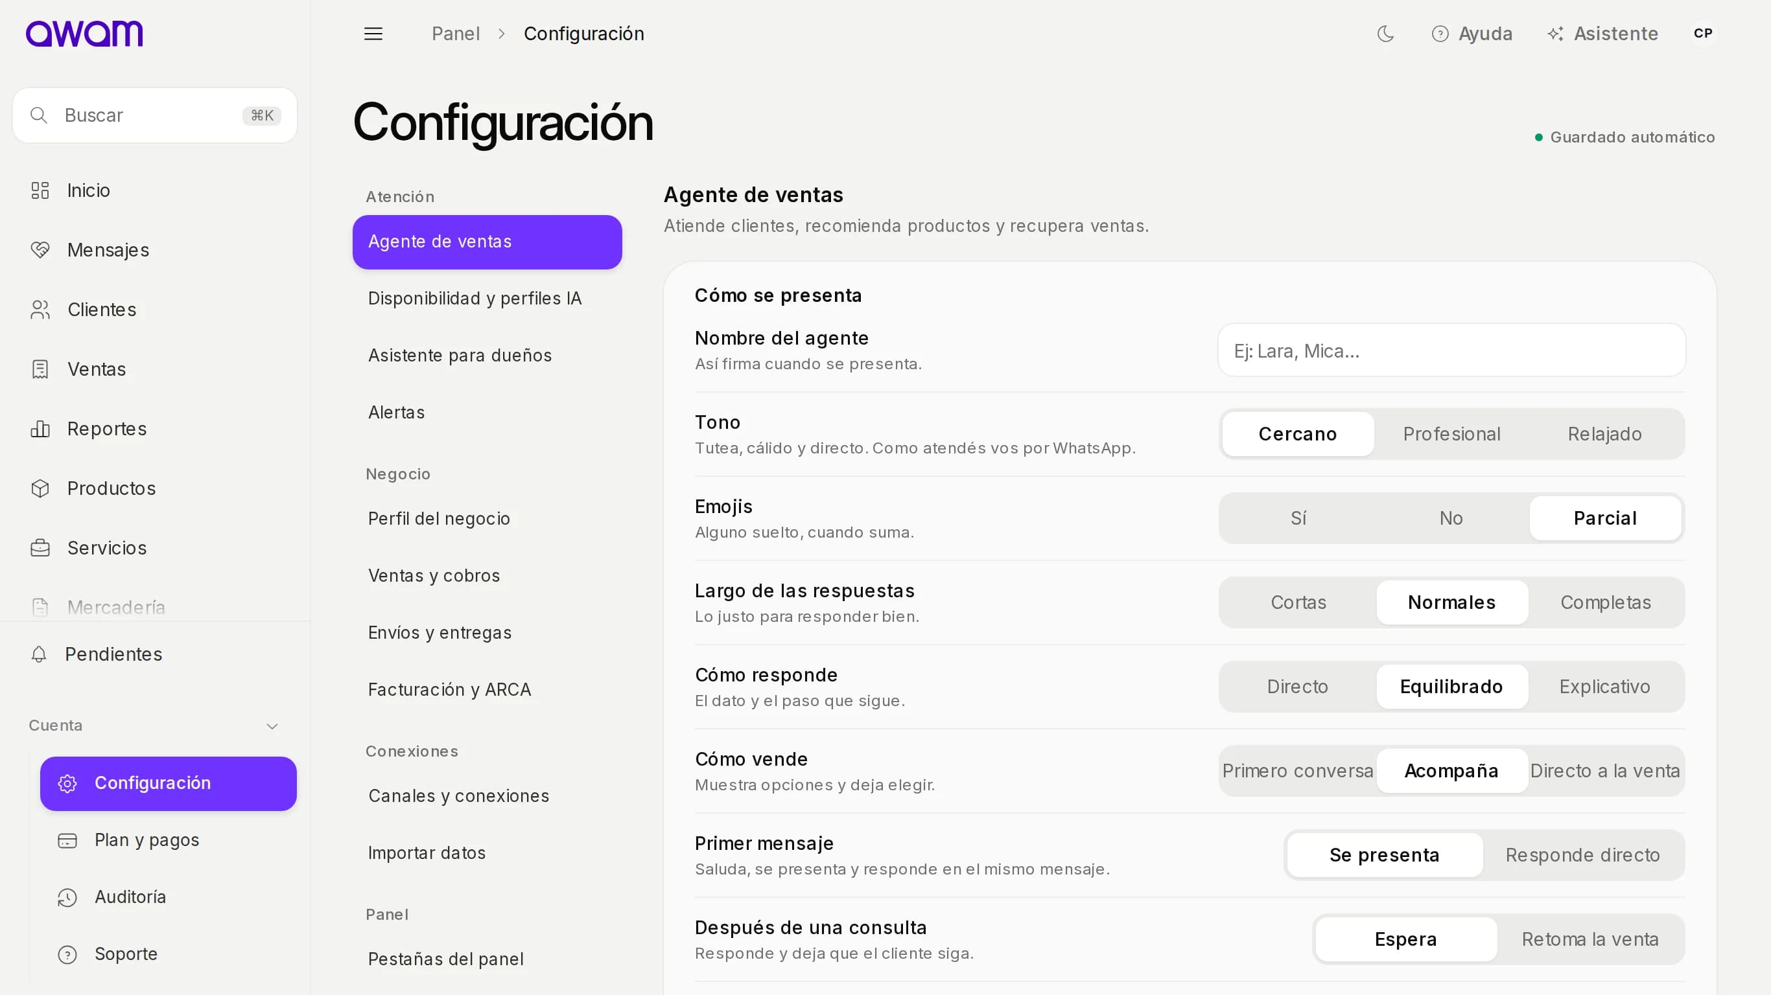Set Después de una consulta to Retoma la venta
1771x995 pixels.
1589,939
